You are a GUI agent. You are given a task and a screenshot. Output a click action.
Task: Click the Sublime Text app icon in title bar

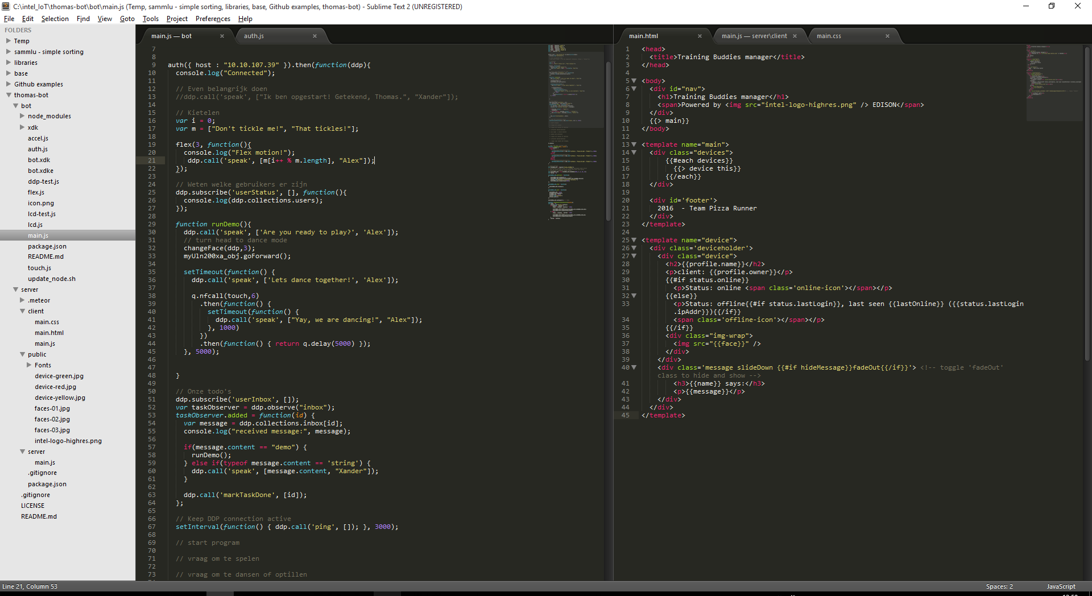[x=6, y=6]
